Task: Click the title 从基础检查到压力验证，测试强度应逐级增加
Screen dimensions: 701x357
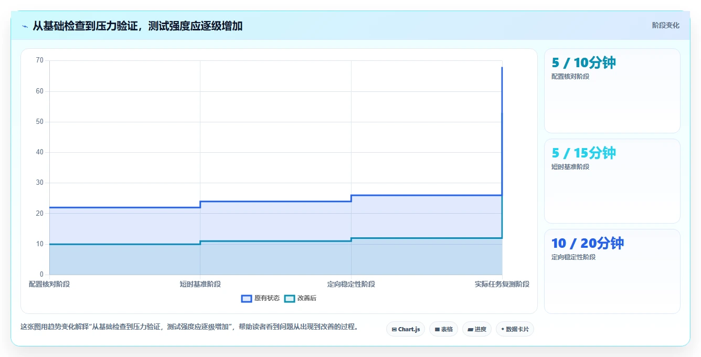Action: click(x=137, y=26)
